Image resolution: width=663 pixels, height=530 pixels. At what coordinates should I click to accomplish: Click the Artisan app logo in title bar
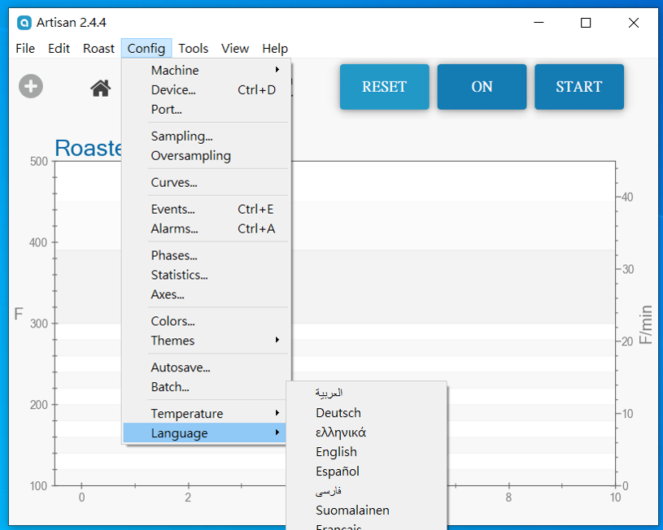24,23
